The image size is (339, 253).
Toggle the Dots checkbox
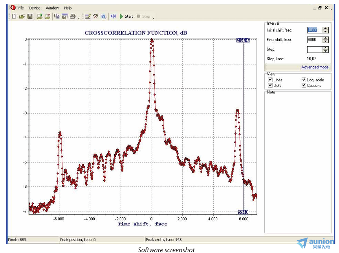[x=270, y=86]
